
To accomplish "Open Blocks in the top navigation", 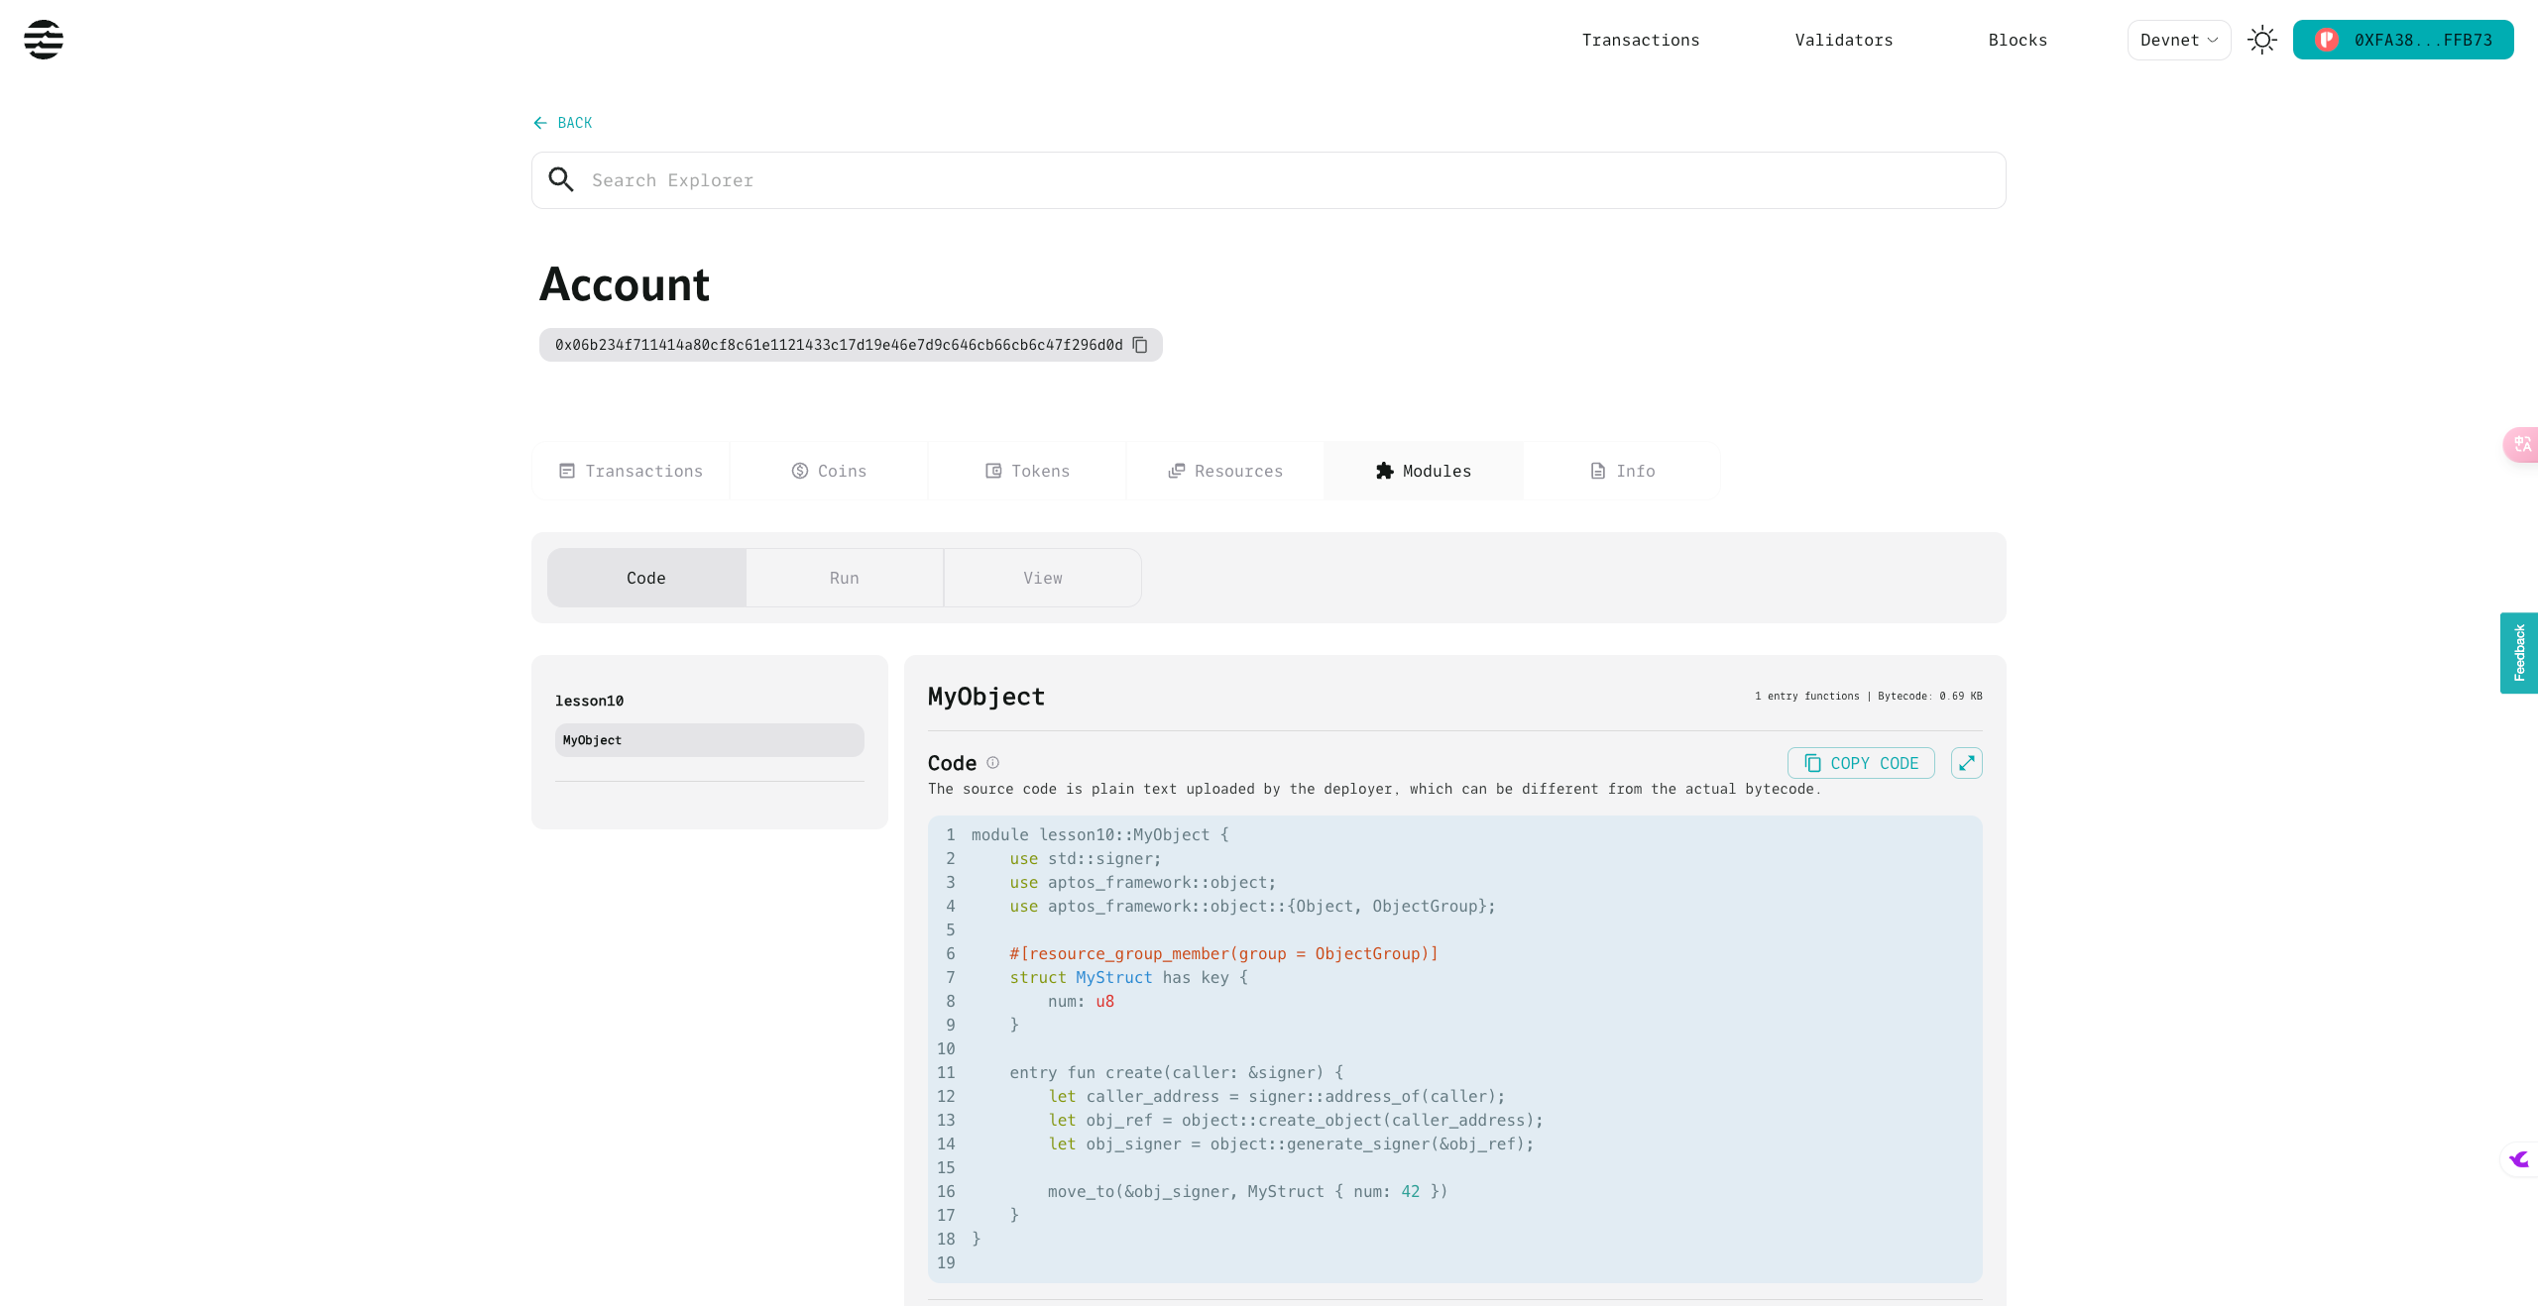I will tap(2018, 40).
